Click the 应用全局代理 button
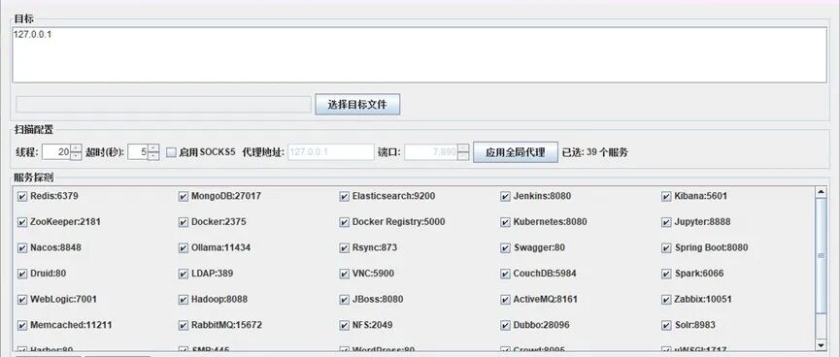This screenshot has width=840, height=357. (x=516, y=152)
